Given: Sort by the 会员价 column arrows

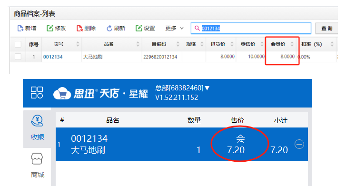Looking at the screenshot, I should [x=292, y=44].
